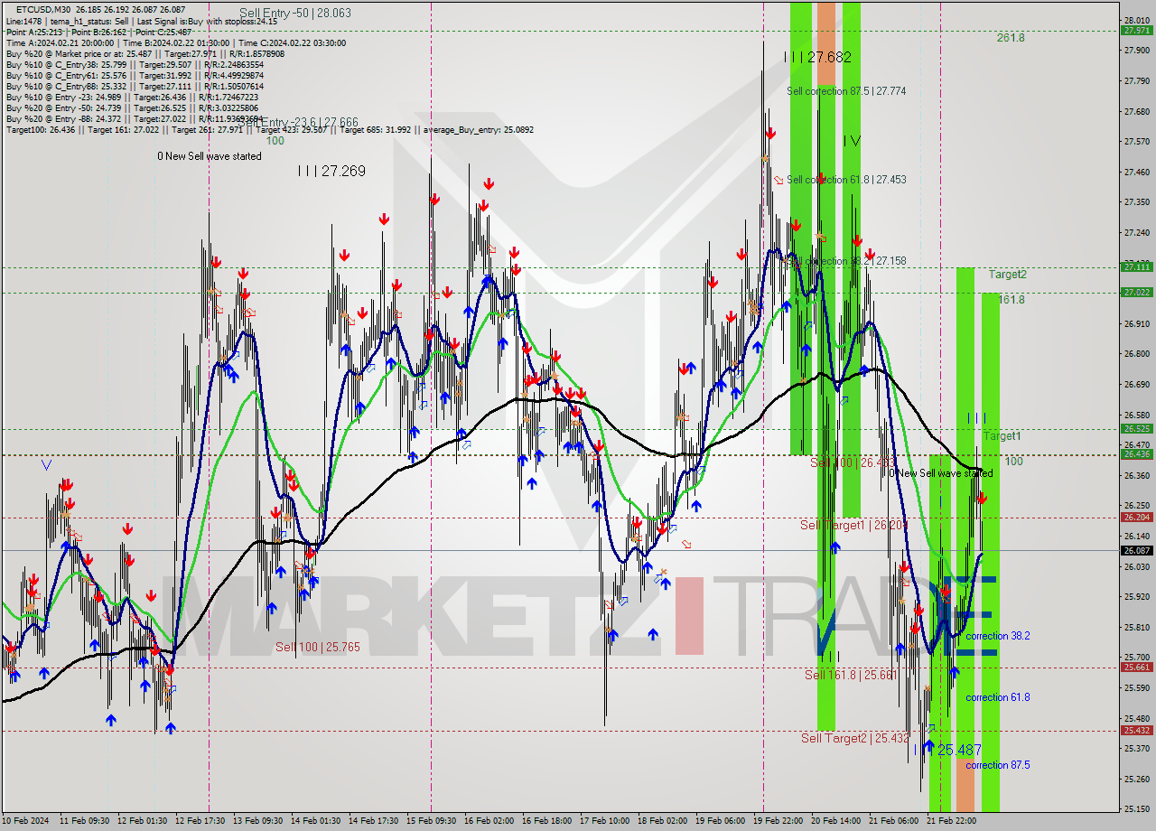Click the Target1 label on the right

coord(1002,436)
